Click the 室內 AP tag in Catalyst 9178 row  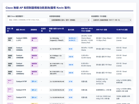(x=34, y=90)
